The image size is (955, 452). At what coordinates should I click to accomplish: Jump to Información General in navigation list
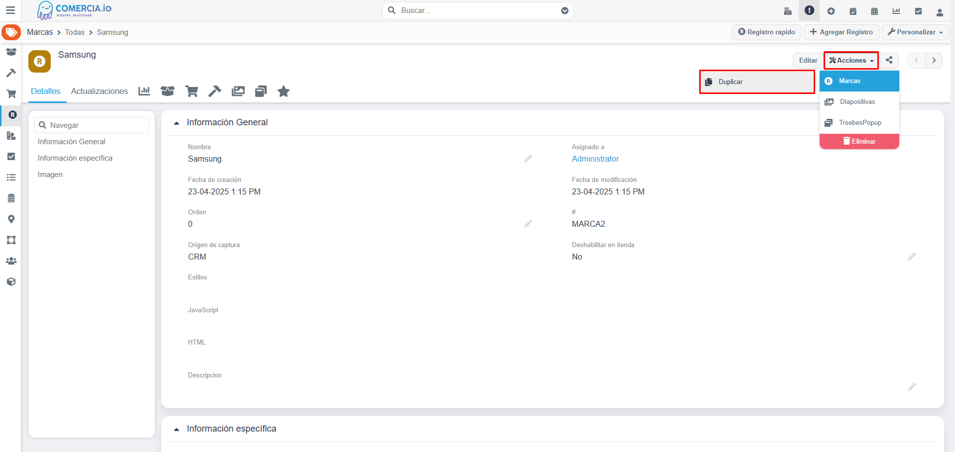72,142
